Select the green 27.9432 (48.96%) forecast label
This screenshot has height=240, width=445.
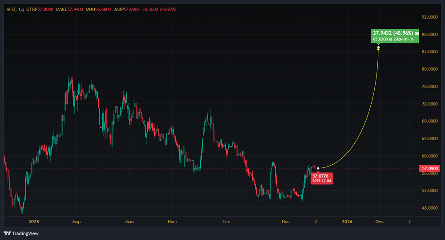[395, 36]
